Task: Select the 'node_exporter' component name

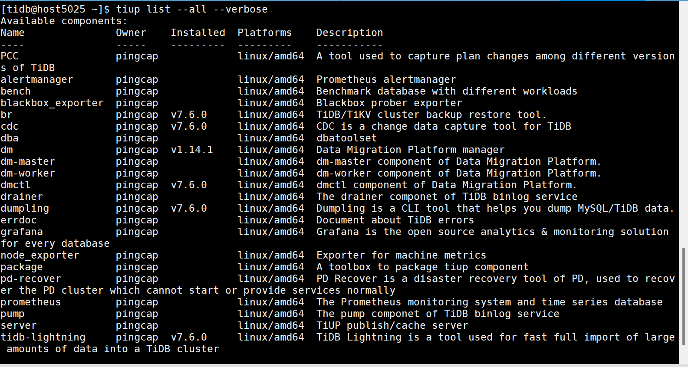Action: (40, 255)
